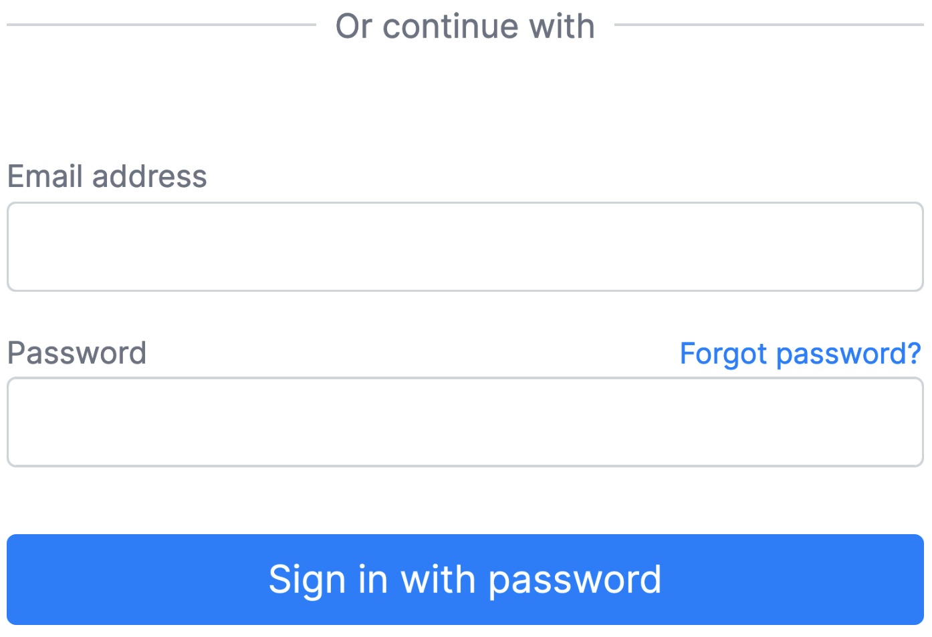Image resolution: width=932 pixels, height=637 pixels.
Task: Place cursor in the password field
Action: [x=465, y=422]
